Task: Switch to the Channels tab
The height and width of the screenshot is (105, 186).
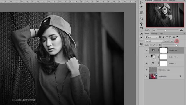Action: (x=154, y=34)
